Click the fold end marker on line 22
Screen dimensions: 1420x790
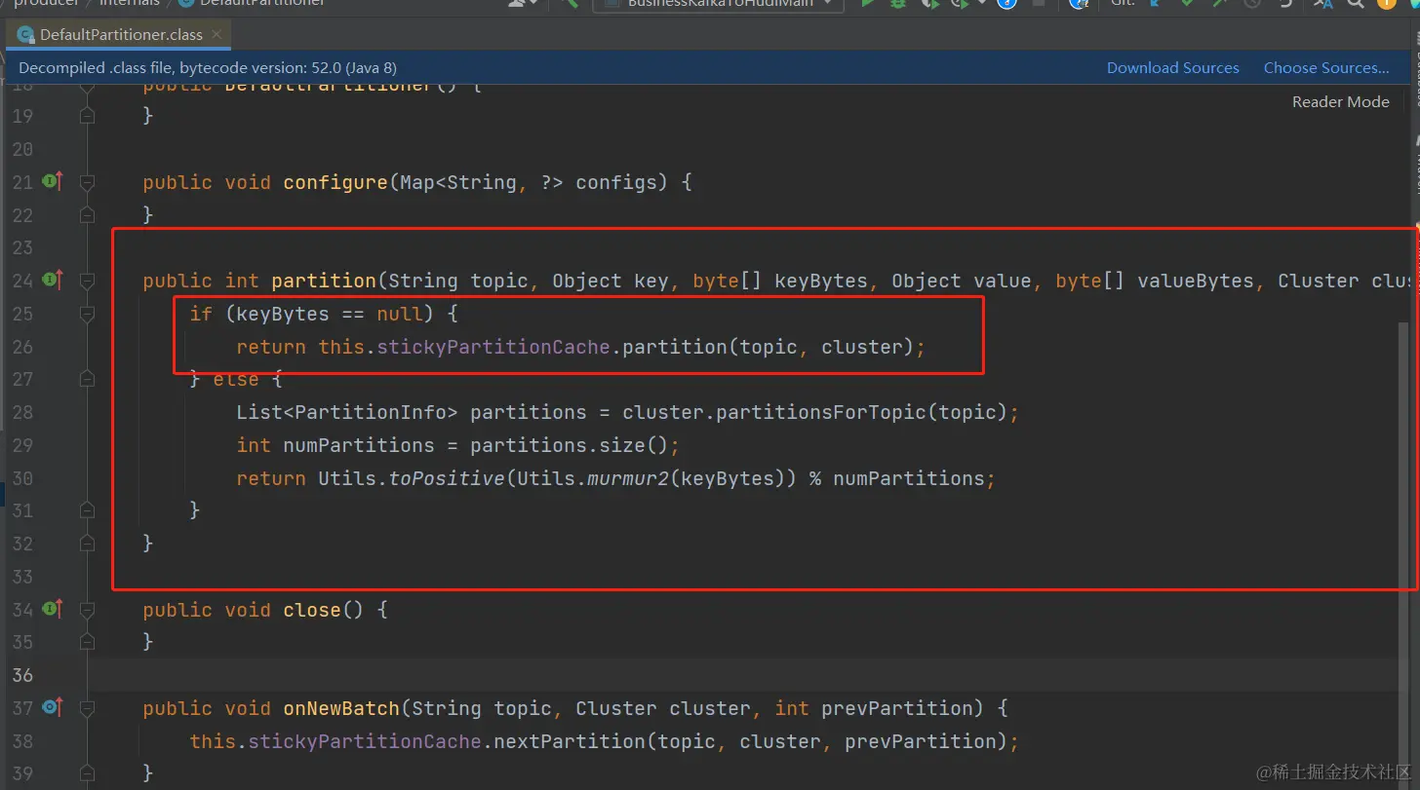(x=87, y=214)
